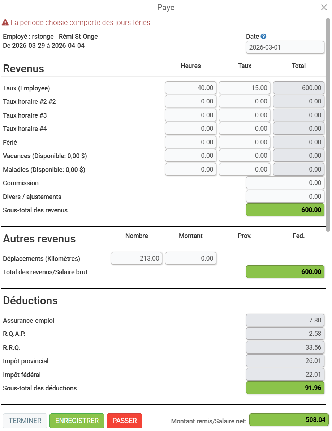Edit the Taux (Employee) hours field

pos(191,88)
